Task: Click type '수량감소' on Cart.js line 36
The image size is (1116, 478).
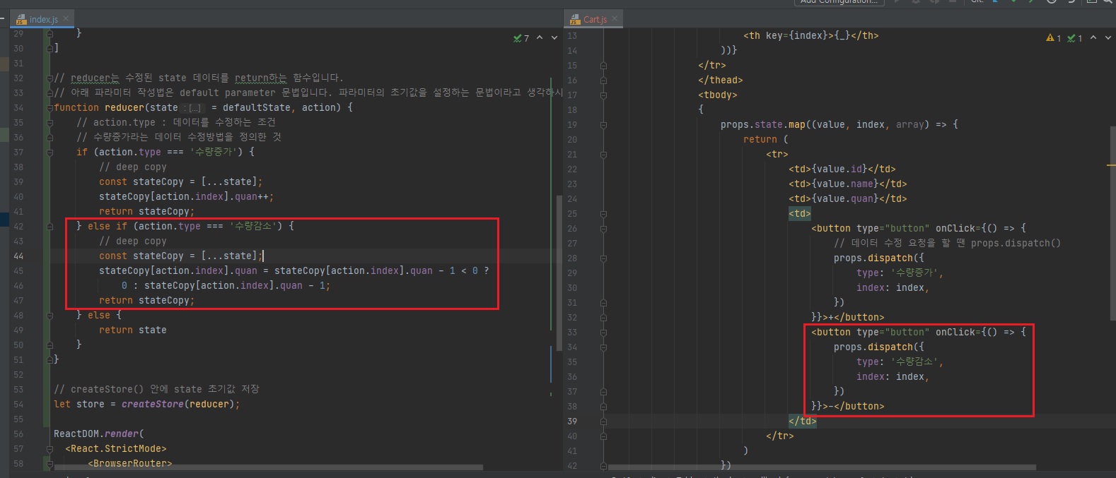Action: pyautogui.click(x=900, y=362)
